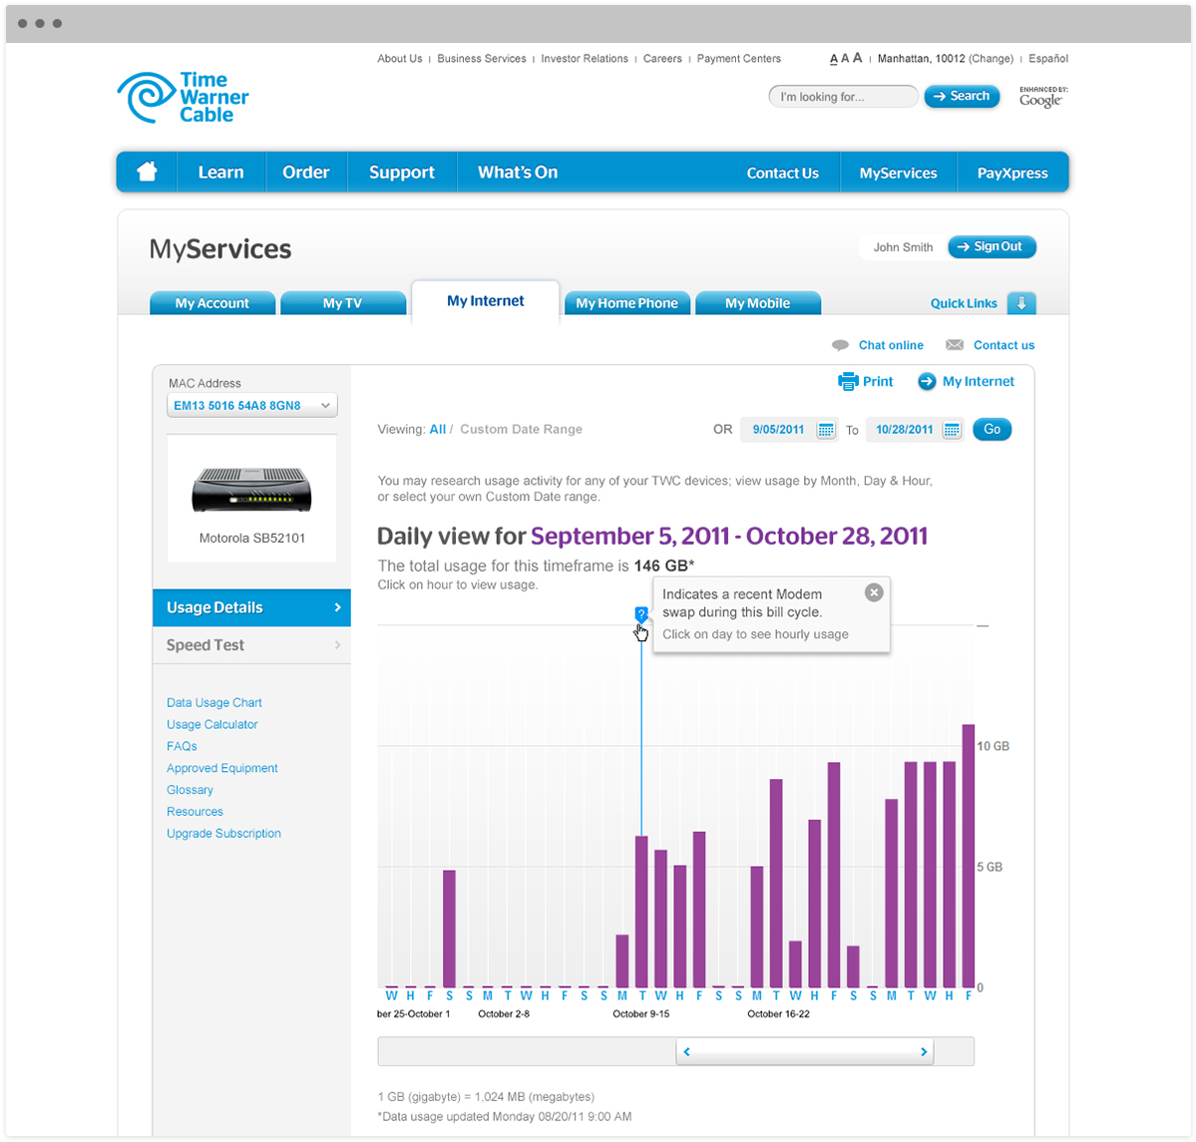Switch language to Español

[x=1048, y=59]
